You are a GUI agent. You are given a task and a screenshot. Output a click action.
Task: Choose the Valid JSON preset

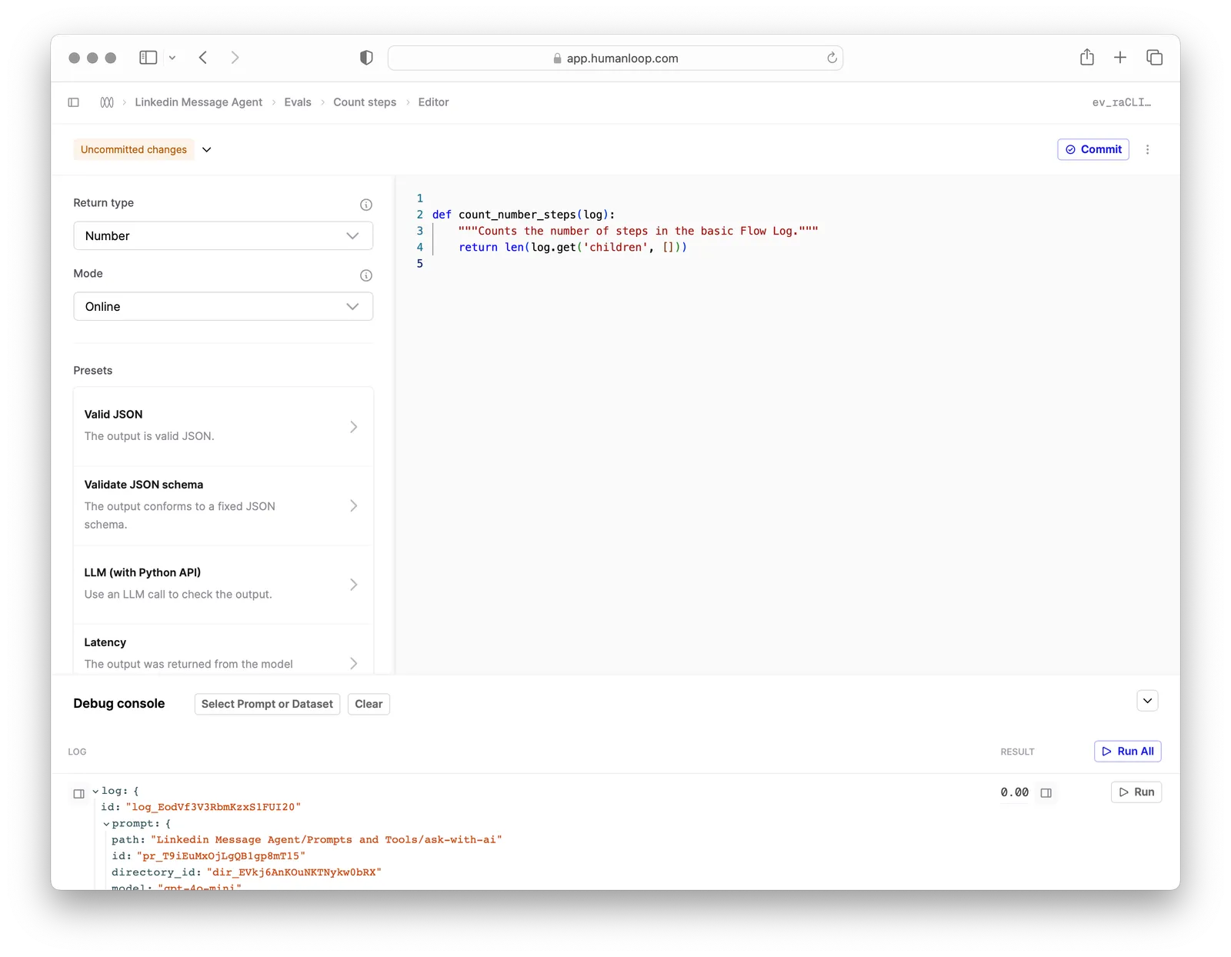[x=223, y=426]
